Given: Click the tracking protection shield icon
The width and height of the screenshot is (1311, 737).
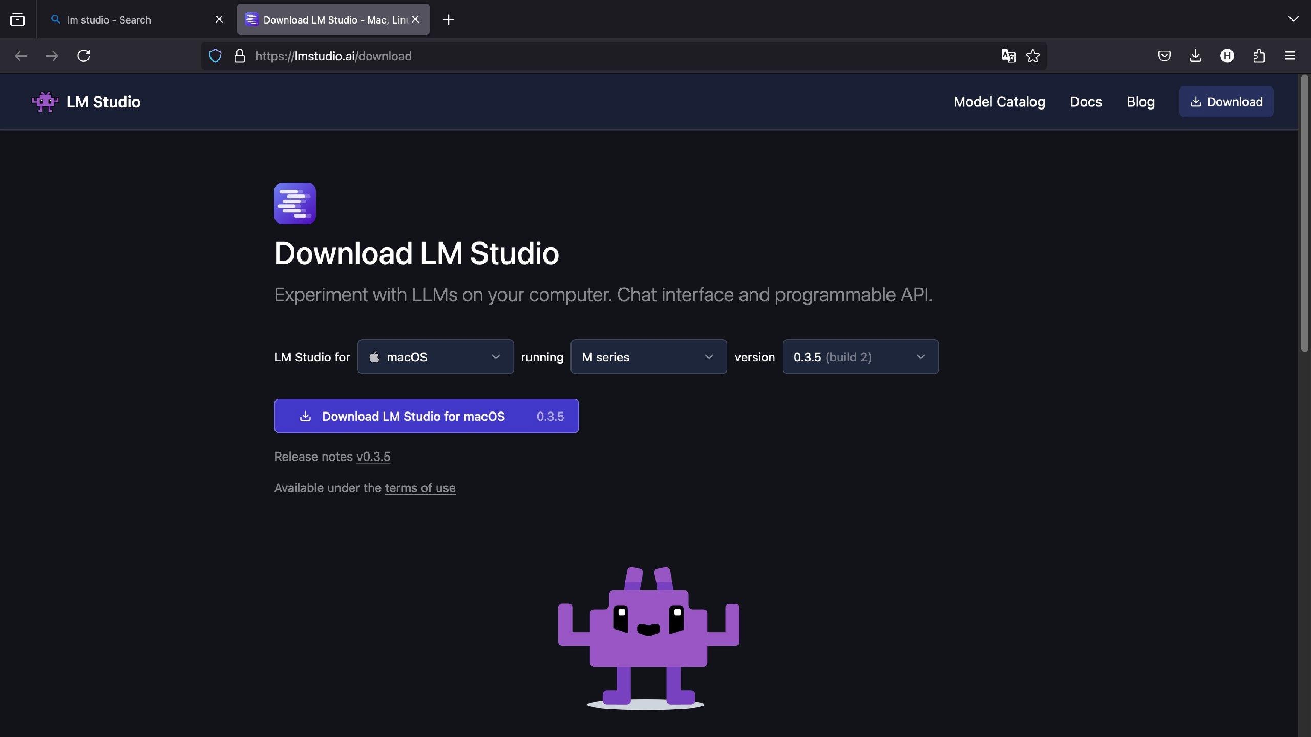Looking at the screenshot, I should pos(216,56).
